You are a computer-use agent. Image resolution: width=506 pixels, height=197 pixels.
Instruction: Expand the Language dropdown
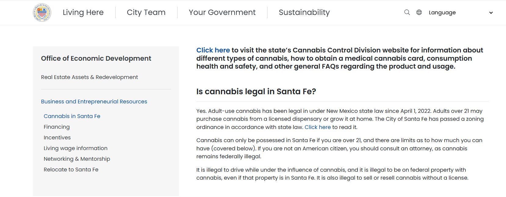442,13
